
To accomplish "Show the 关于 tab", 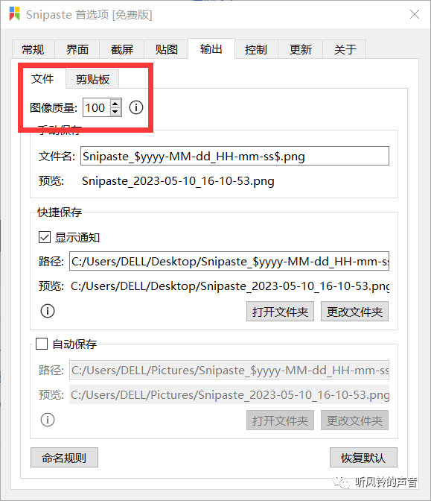I will click(345, 49).
